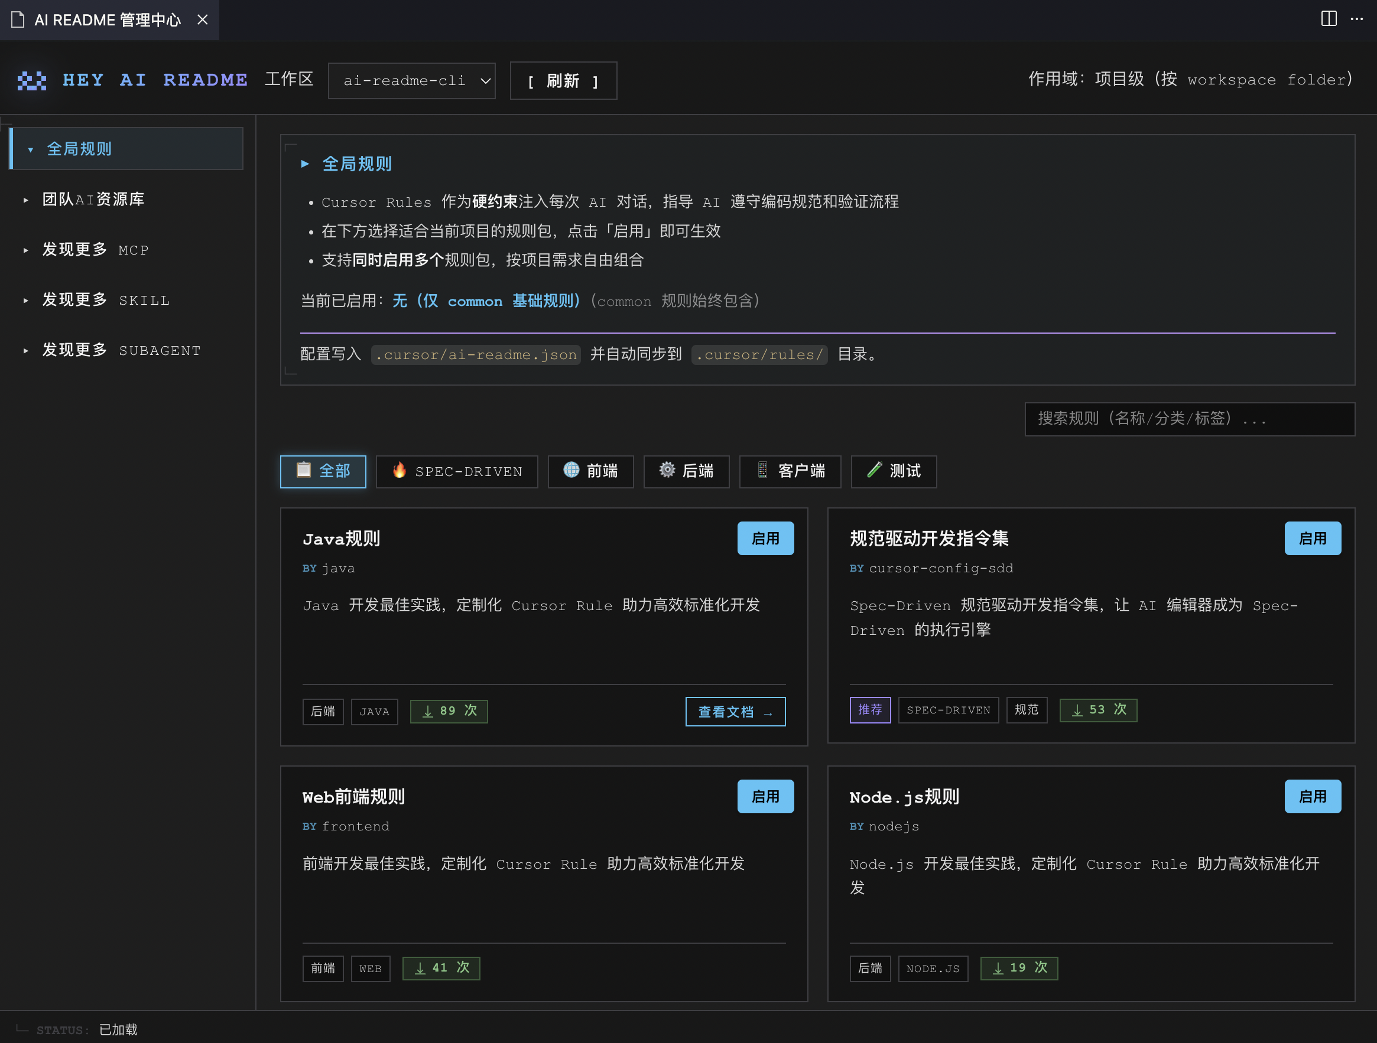Filter rules by 客户端
This screenshot has height=1043, width=1377.
pos(790,471)
